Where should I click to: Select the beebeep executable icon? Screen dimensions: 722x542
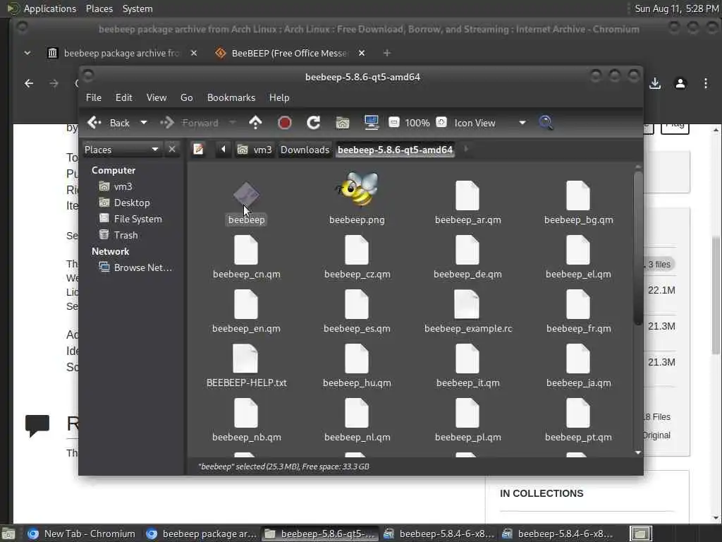(x=246, y=195)
